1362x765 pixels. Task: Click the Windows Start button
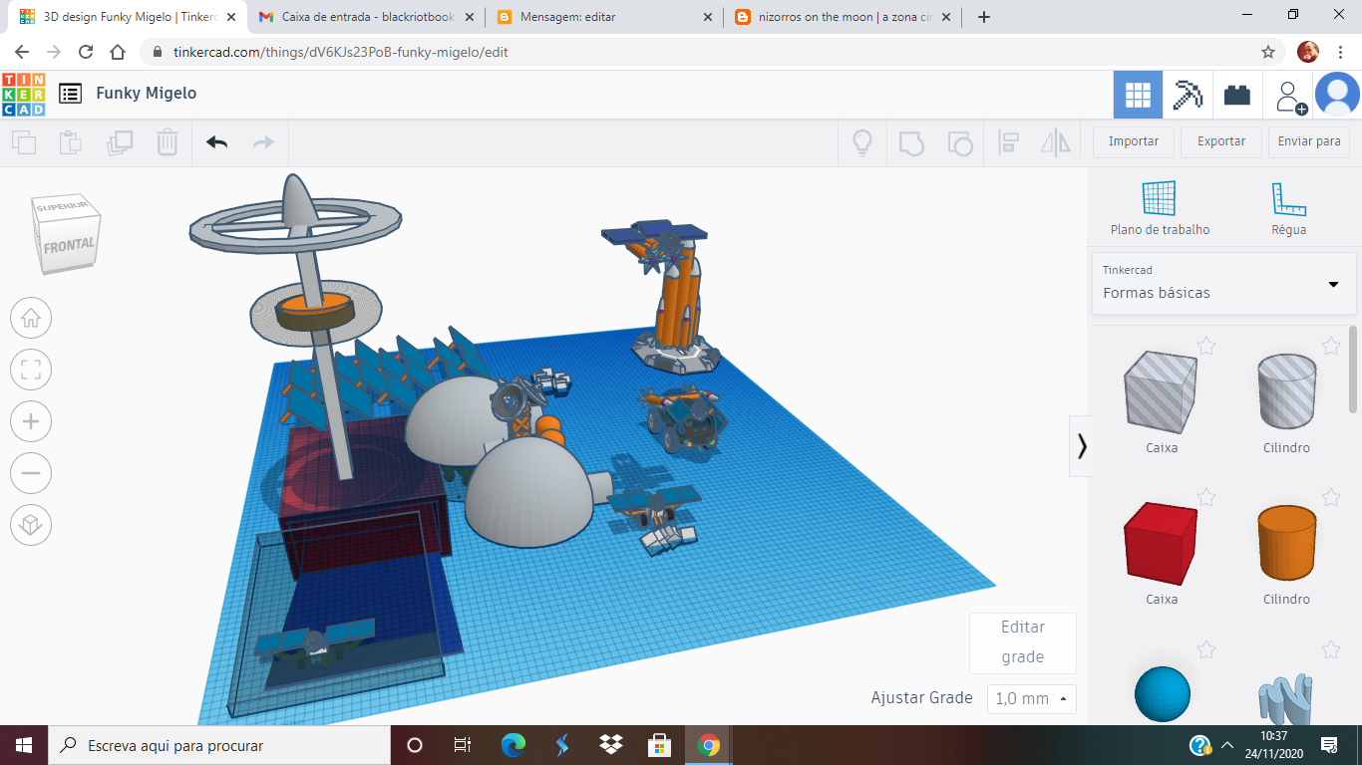click(x=24, y=745)
